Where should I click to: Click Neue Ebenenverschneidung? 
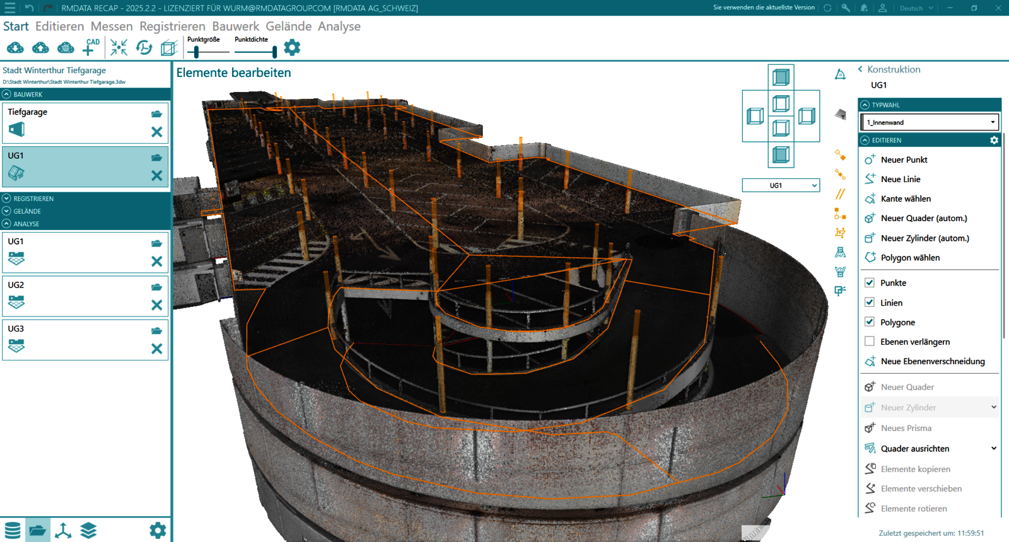tap(932, 361)
